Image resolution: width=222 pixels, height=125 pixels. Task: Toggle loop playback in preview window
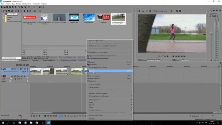[x=162, y=56]
